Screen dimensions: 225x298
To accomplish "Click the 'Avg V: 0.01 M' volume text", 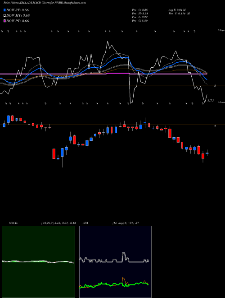I will pyautogui.click(x=178, y=10).
